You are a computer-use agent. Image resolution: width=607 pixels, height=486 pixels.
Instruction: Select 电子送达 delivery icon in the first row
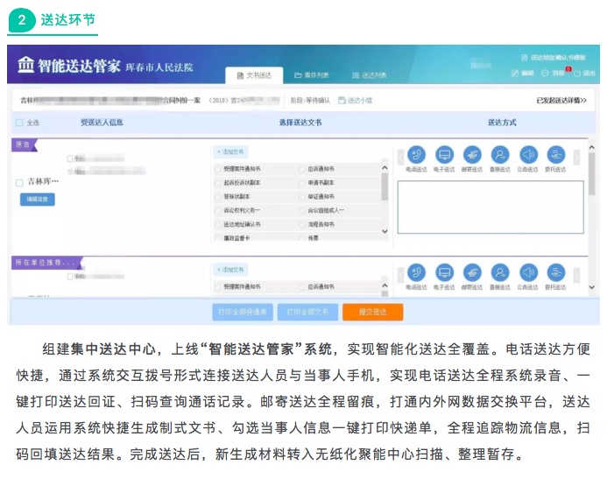click(x=445, y=155)
